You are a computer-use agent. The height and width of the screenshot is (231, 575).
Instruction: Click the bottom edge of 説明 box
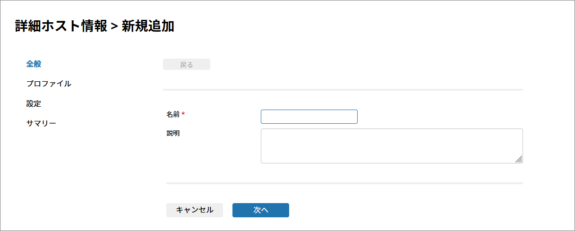click(392, 163)
